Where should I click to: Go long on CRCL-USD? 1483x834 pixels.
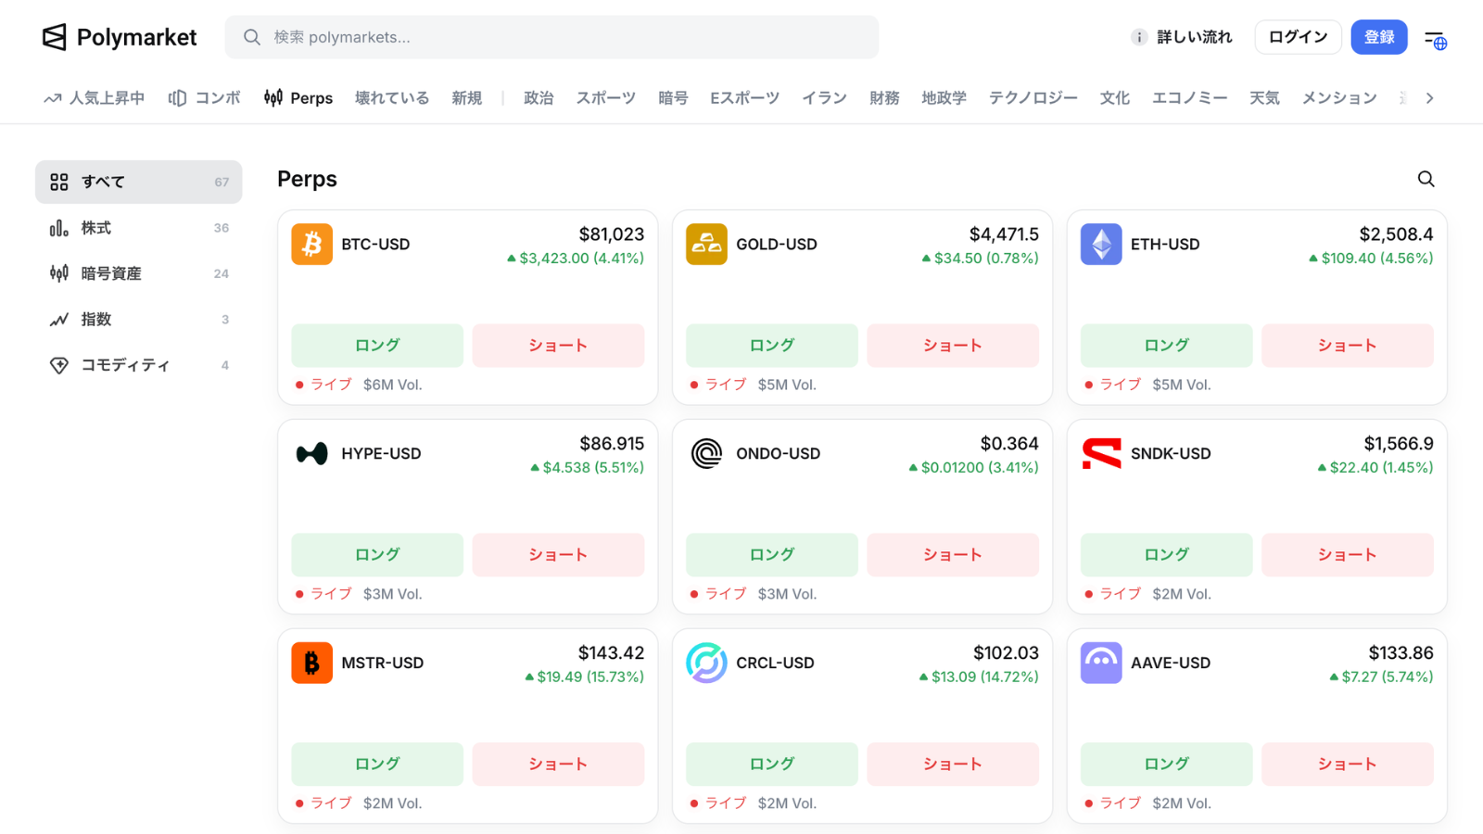(x=772, y=764)
